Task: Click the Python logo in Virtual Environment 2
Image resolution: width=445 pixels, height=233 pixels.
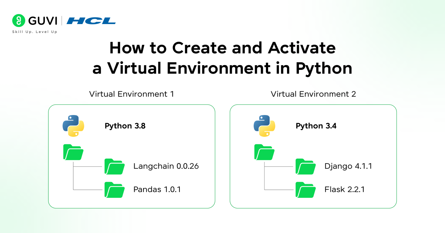Action: tap(264, 126)
